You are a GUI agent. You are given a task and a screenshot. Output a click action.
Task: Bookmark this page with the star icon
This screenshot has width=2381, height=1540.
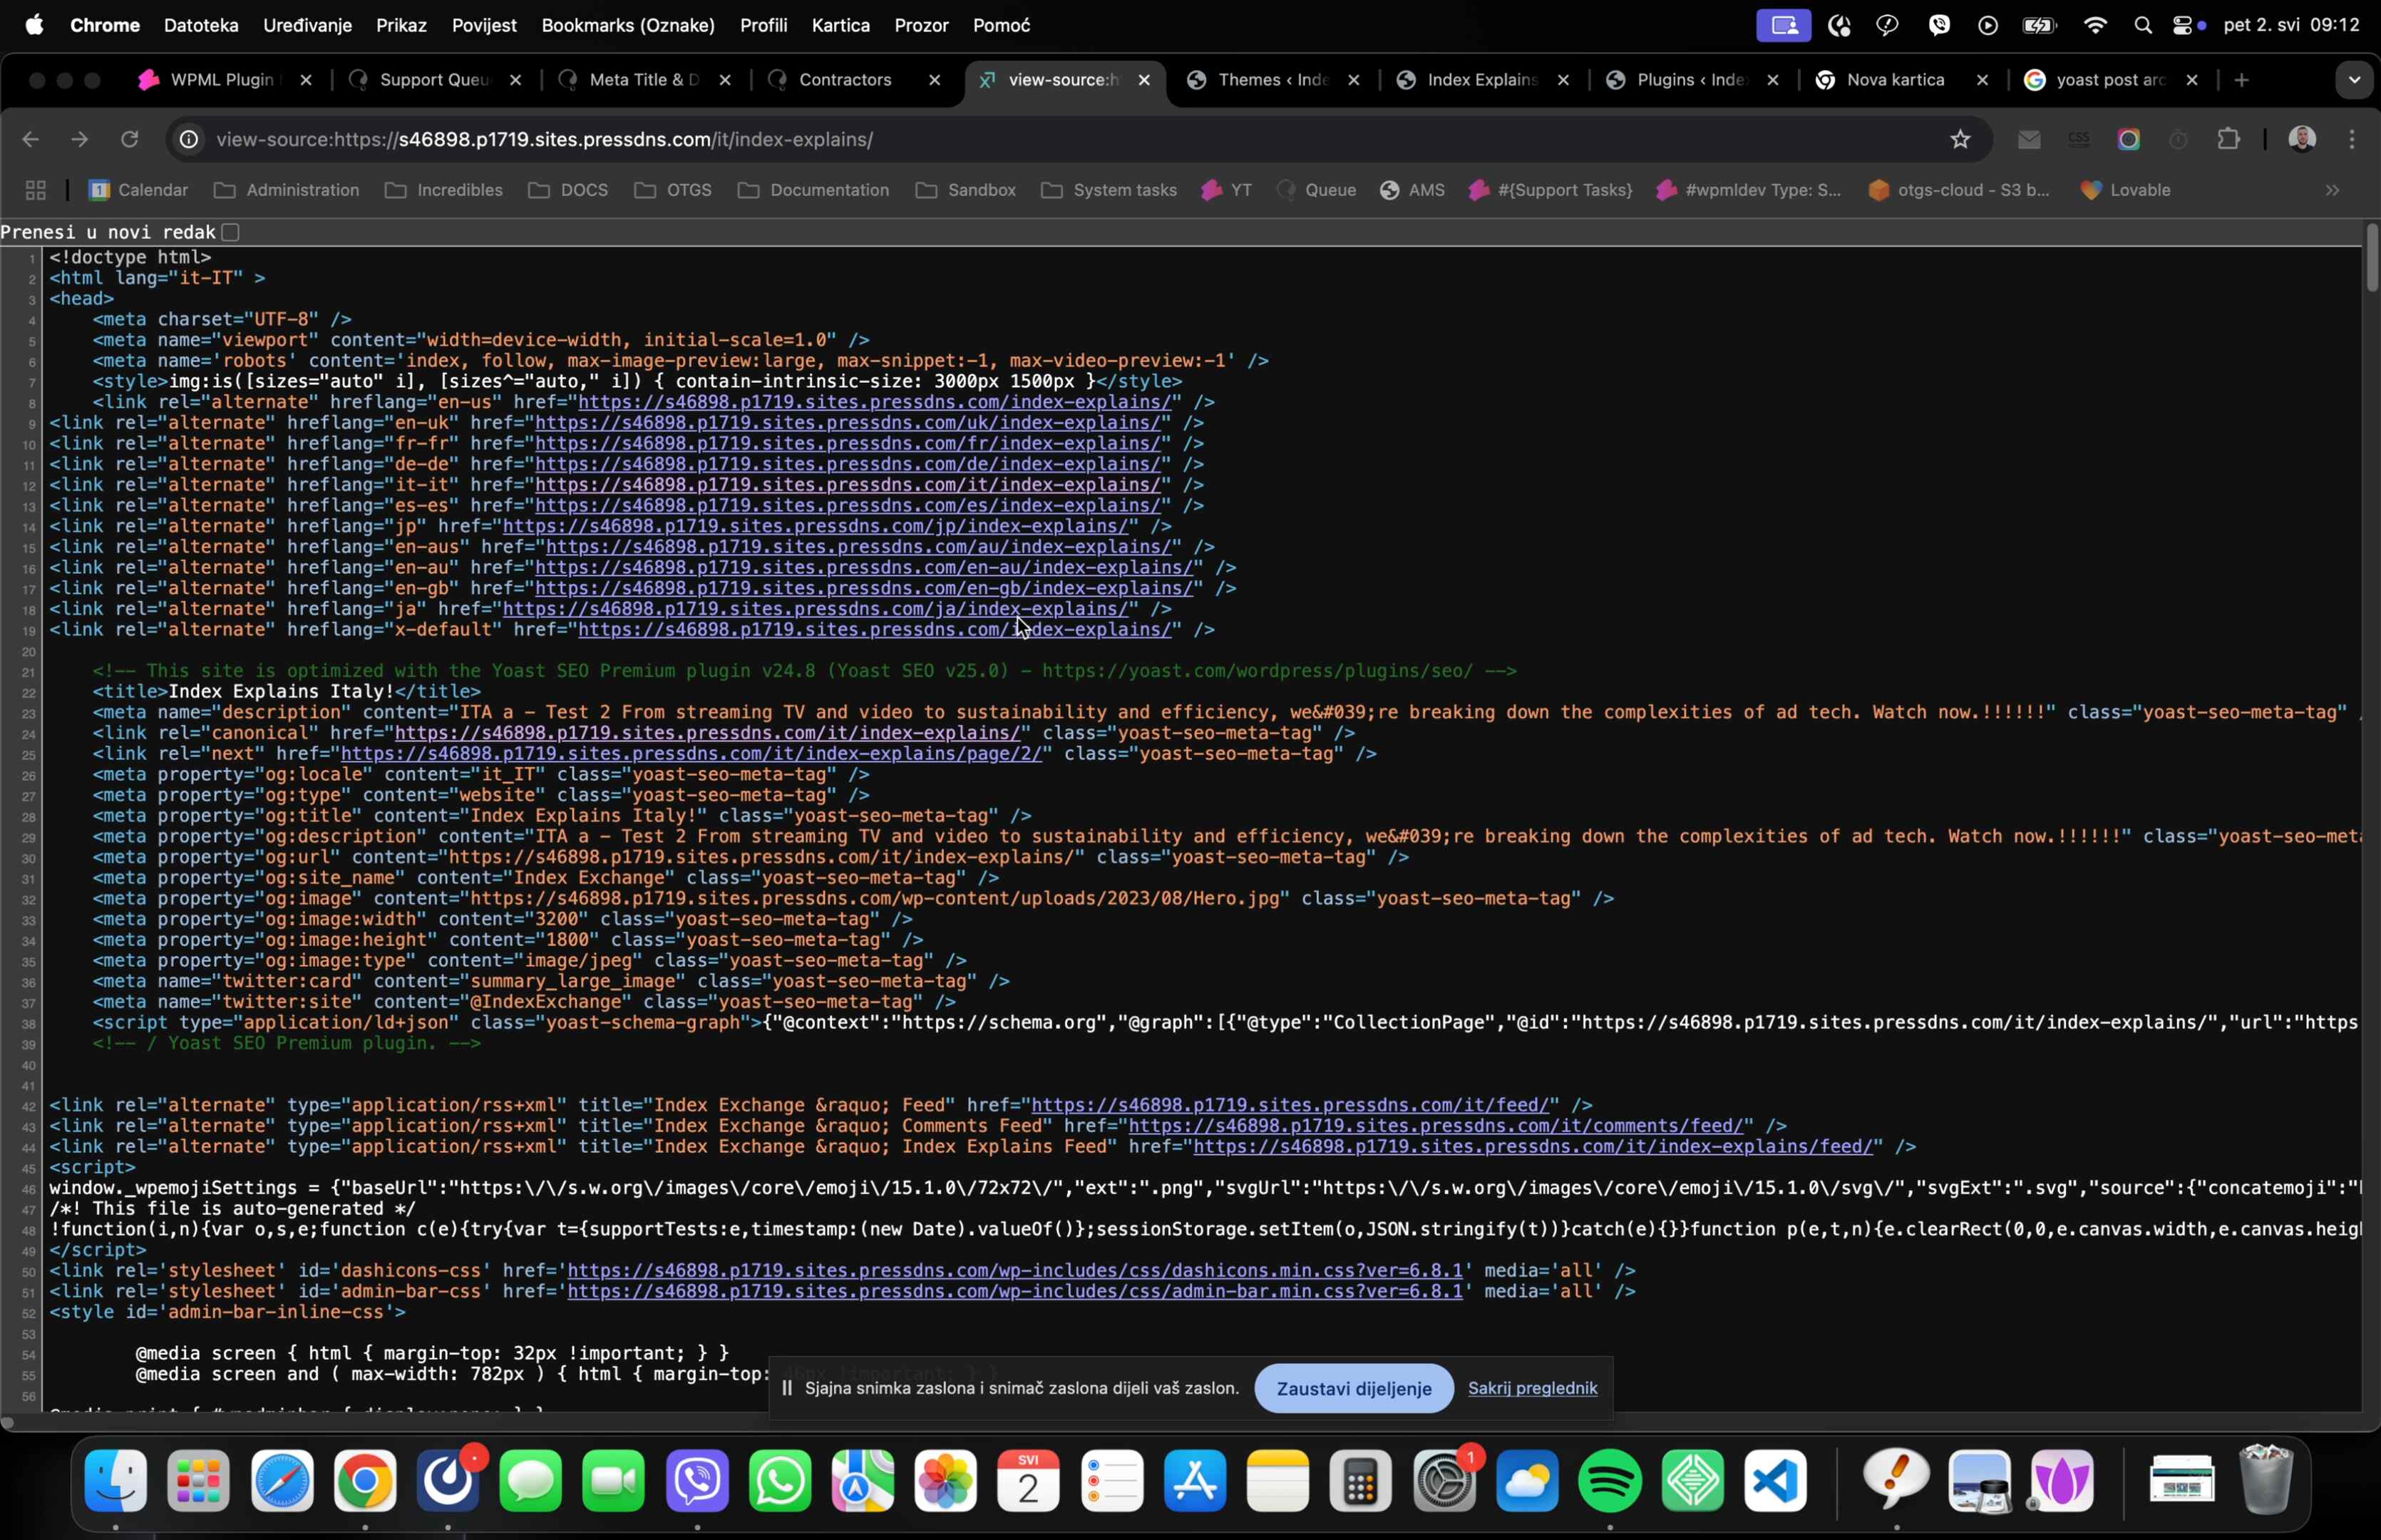pyautogui.click(x=1960, y=139)
